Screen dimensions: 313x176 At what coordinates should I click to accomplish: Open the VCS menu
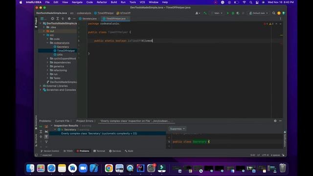coord(142,2)
